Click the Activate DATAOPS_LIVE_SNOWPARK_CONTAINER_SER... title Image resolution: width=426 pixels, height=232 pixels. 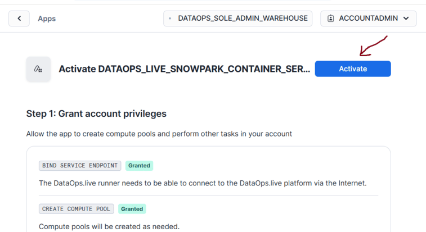click(185, 69)
